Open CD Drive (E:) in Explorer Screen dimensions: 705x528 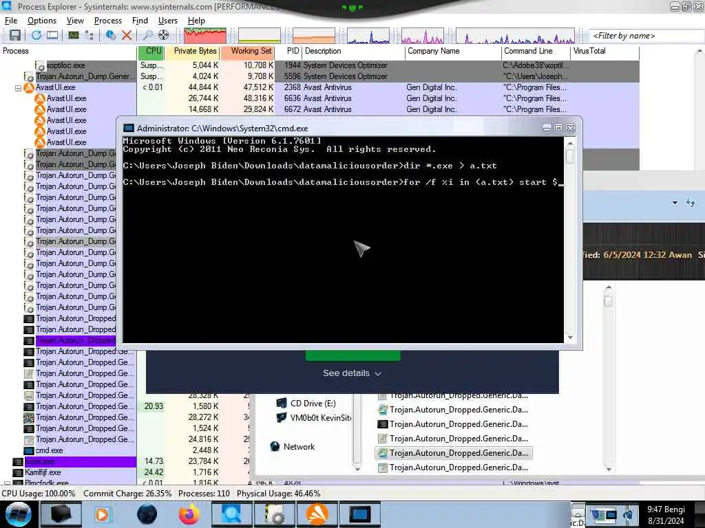313,403
